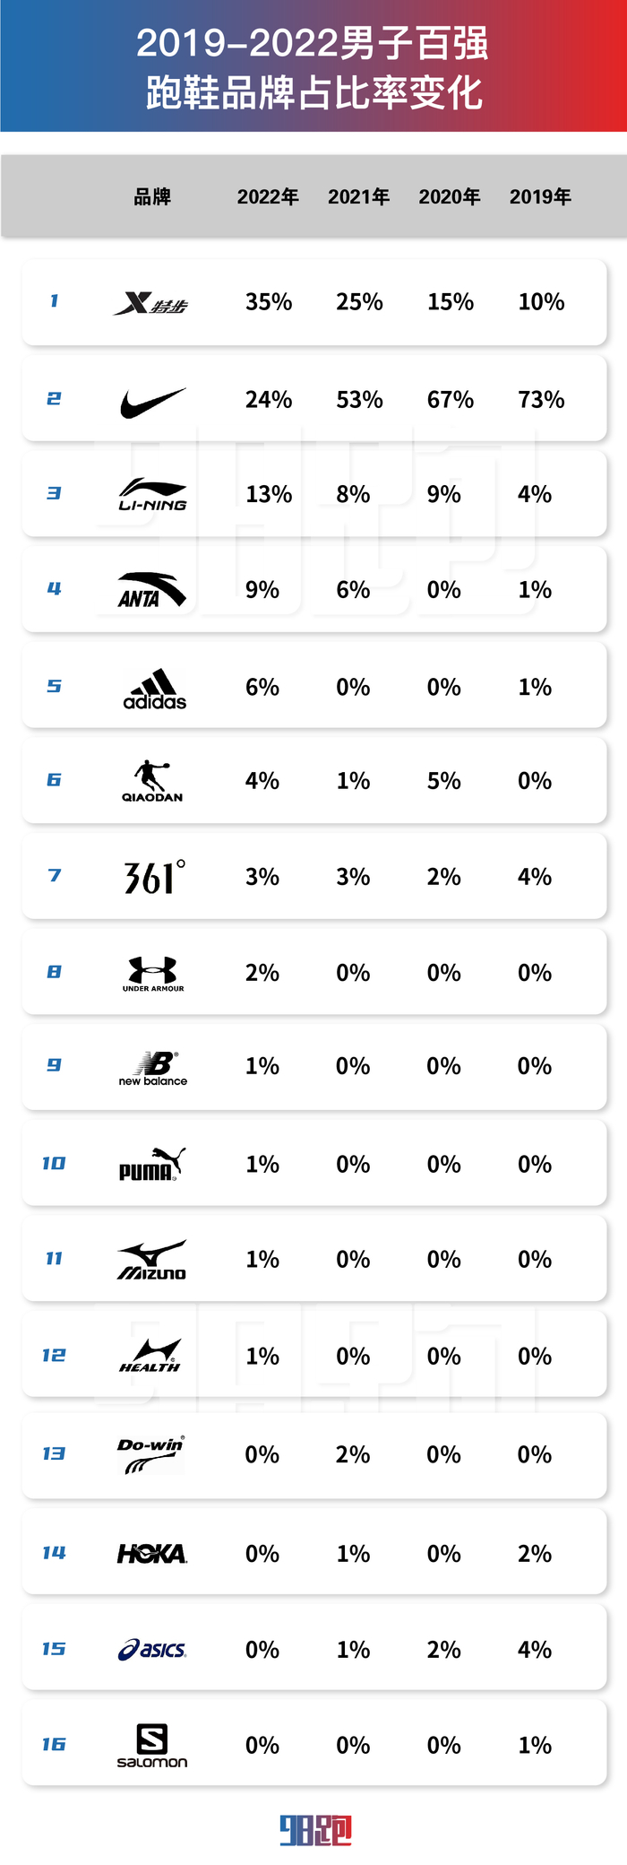The width and height of the screenshot is (627, 1865).
Task: Select the PUMA logo
Action: [152, 1165]
